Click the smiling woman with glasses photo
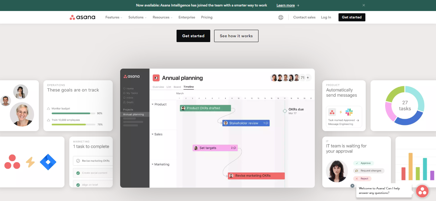436x201 pixels. coord(22,114)
